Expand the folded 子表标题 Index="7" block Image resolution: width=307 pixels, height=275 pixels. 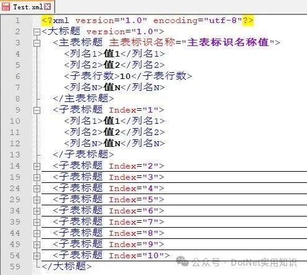(37, 222)
